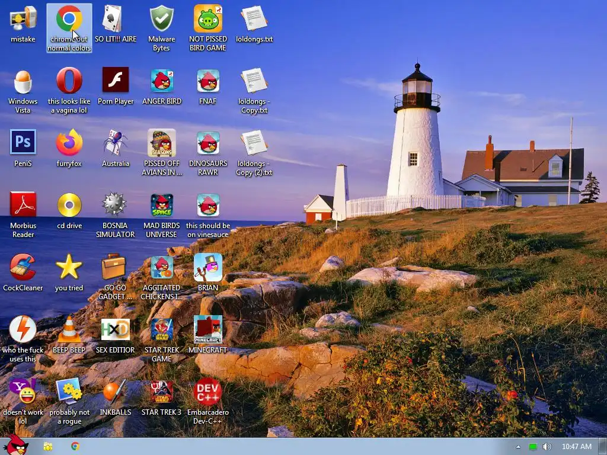This screenshot has width=607, height=455.
Task: Click the Show desktop strip
Action: (x=603, y=447)
